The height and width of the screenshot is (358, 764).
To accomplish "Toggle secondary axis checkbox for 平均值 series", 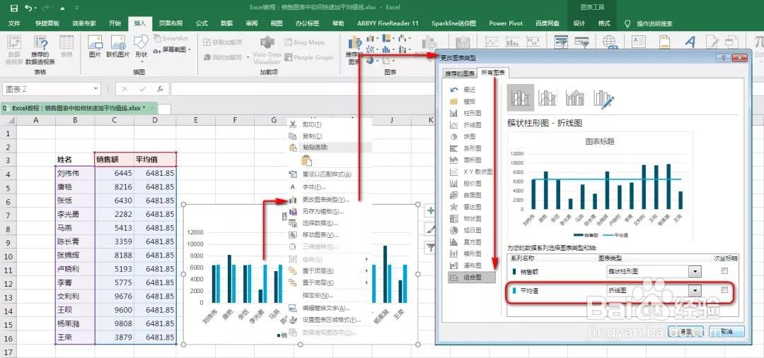I will point(724,290).
